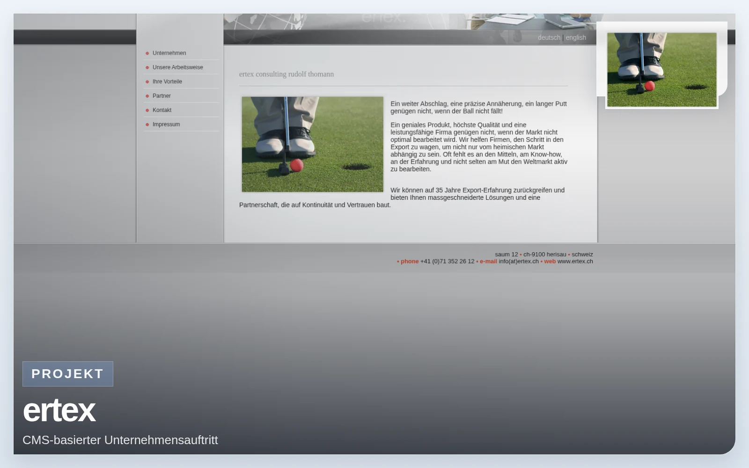Click the phone number +41 (0)71 352 26 12
The width and height of the screenshot is (749, 468).
(x=447, y=261)
